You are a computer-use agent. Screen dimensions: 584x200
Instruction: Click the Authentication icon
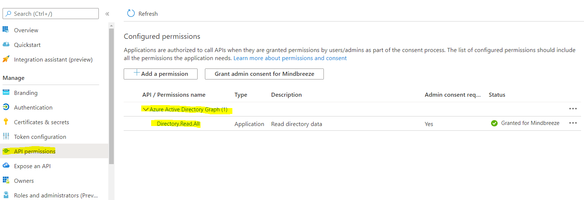click(x=6, y=107)
